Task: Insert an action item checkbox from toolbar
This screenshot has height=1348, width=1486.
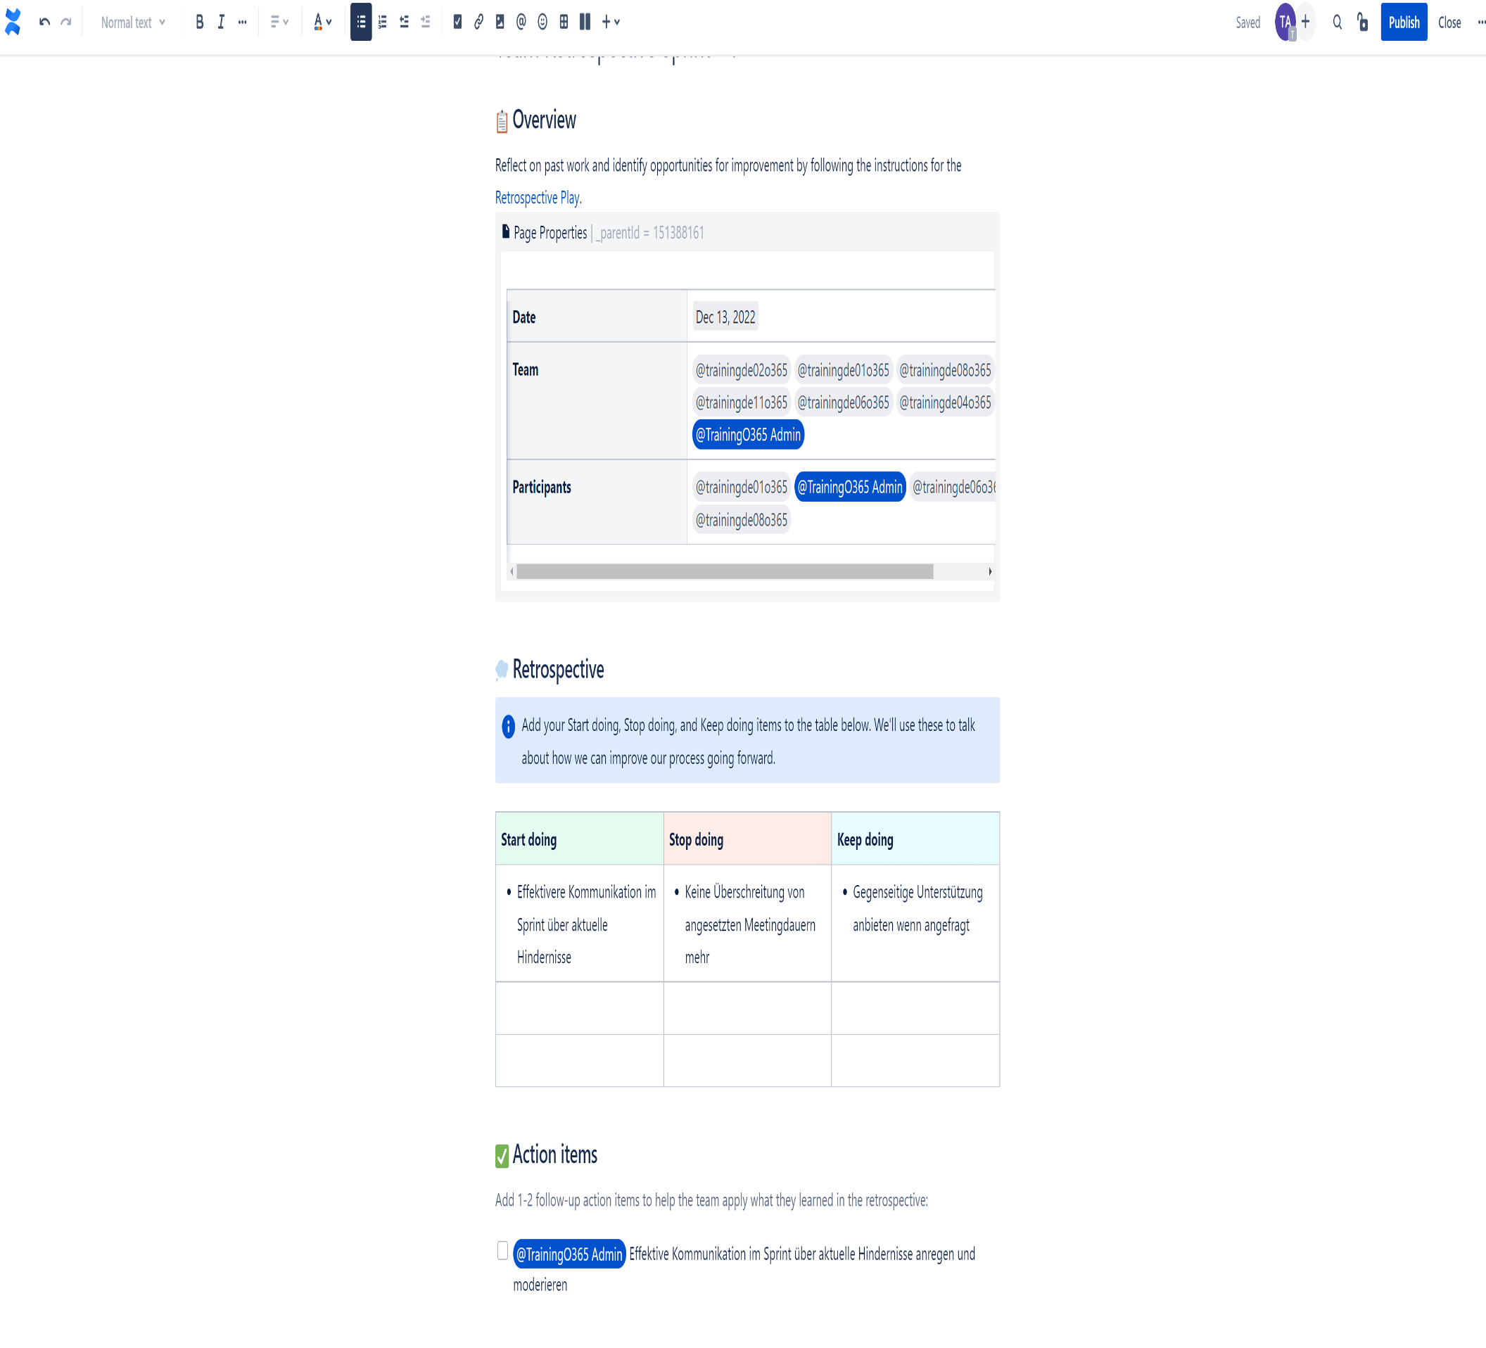Action: pos(457,22)
